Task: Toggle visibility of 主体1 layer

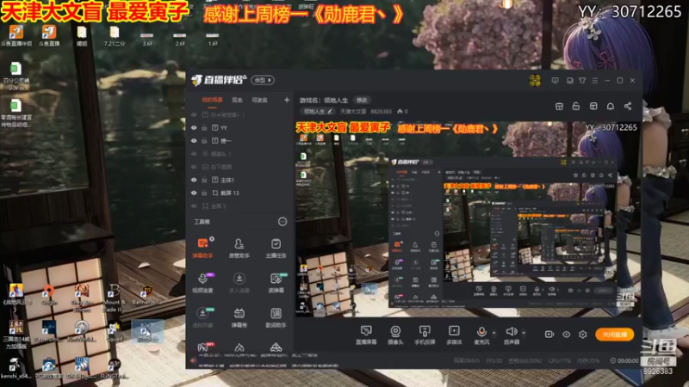Action: click(194, 180)
